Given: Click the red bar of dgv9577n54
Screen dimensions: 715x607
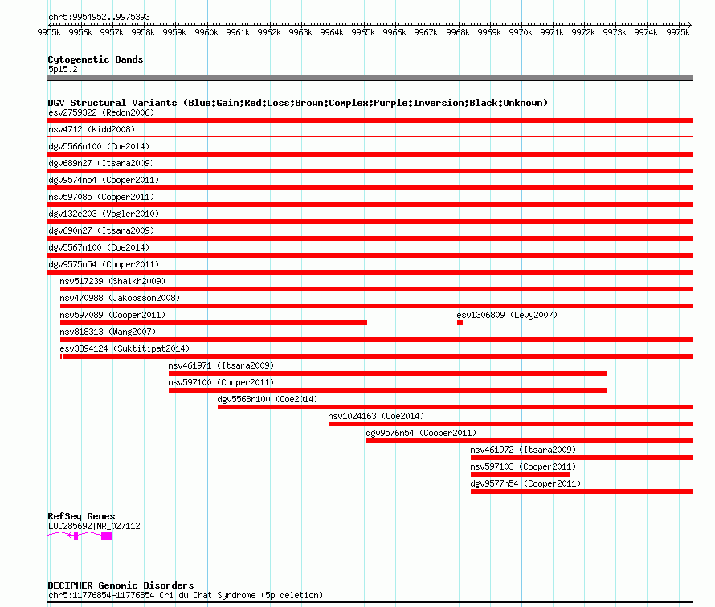Looking at the screenshot, I should [582, 491].
